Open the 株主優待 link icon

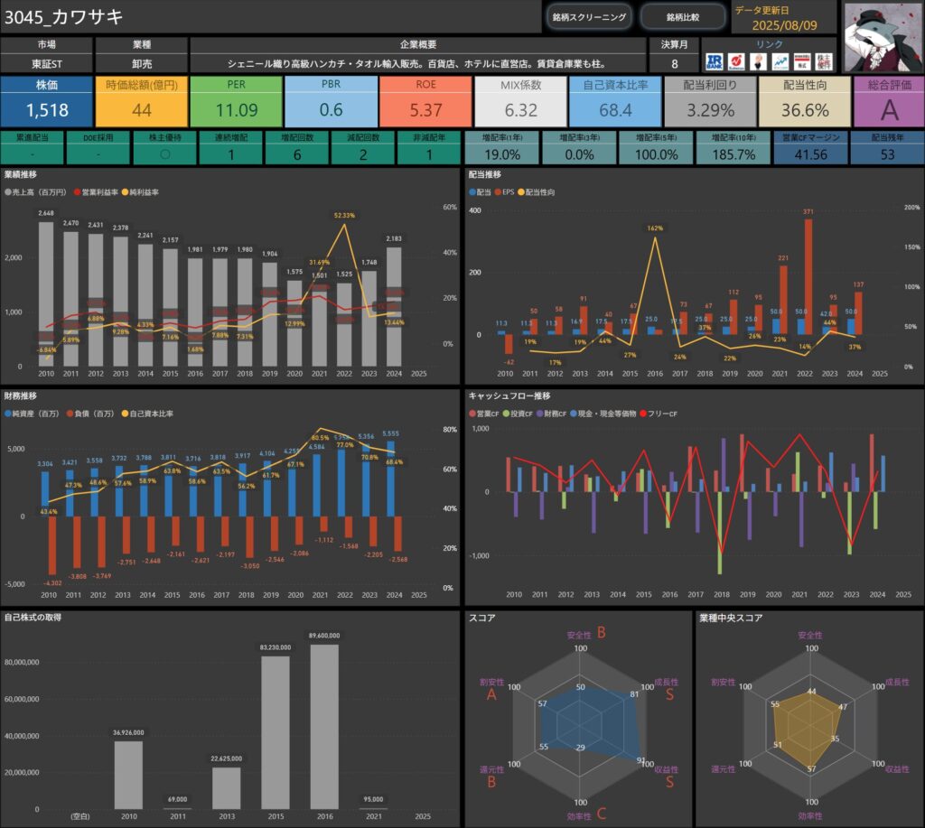click(824, 62)
